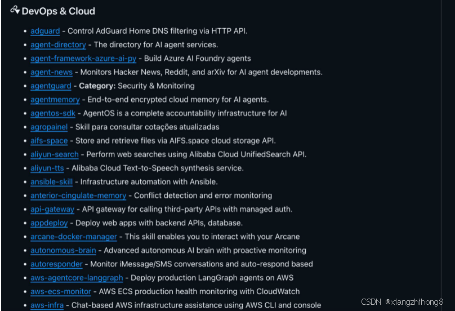Open the aws-agentcore-langgraph link
The width and height of the screenshot is (455, 311).
click(77, 278)
